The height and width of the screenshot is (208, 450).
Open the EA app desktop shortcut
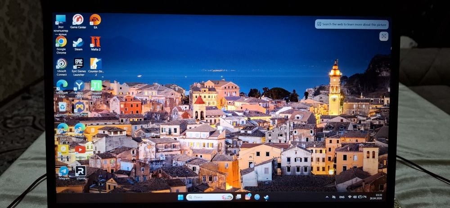click(x=95, y=22)
